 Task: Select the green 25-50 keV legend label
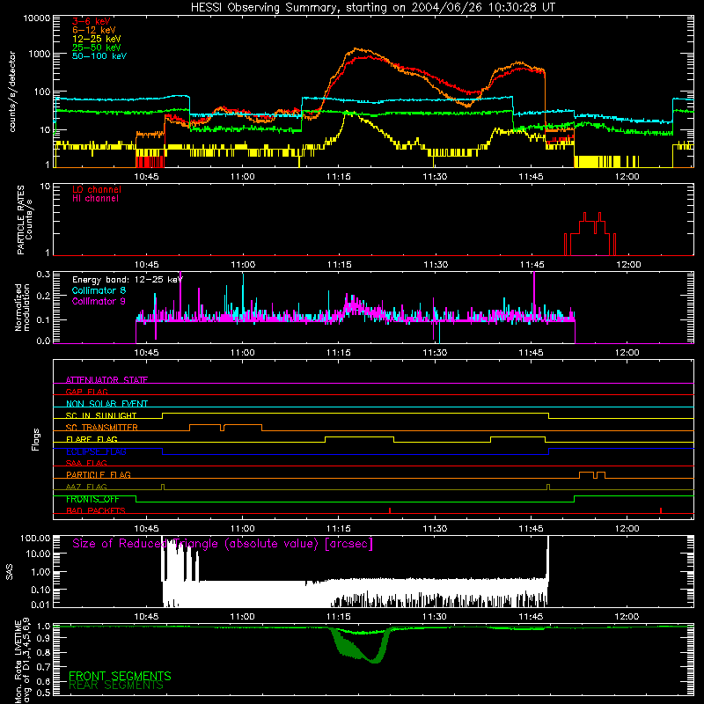pyautogui.click(x=97, y=48)
